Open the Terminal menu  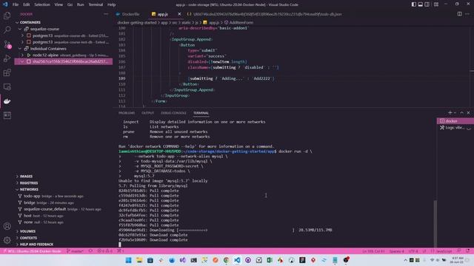(x=96, y=4)
